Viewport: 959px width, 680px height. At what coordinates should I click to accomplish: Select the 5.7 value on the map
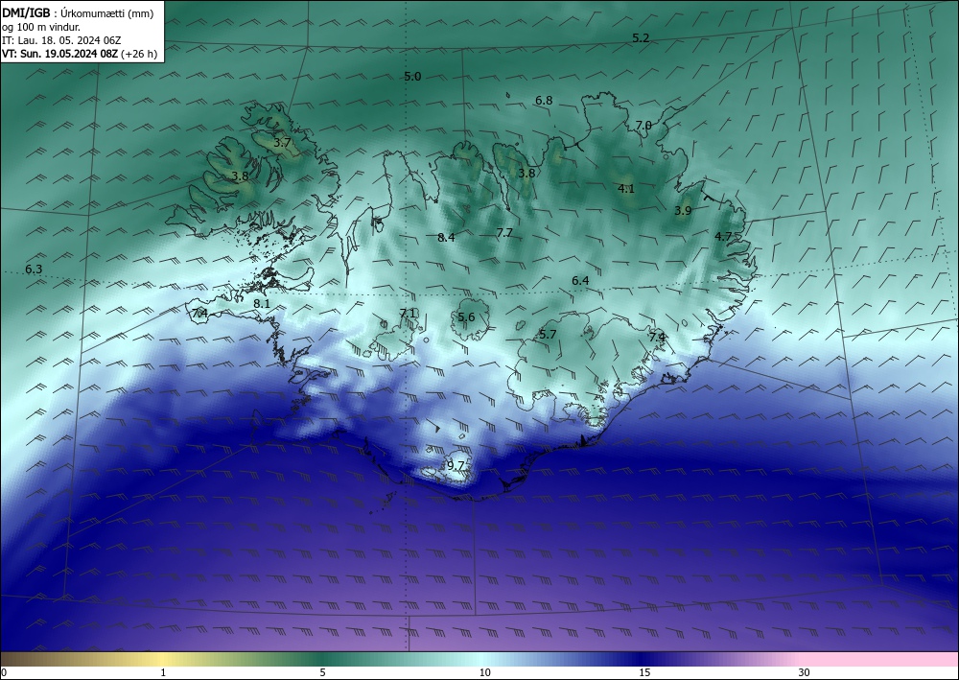548,334
